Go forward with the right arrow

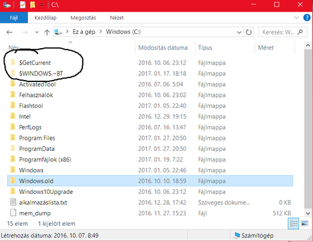tap(25, 33)
